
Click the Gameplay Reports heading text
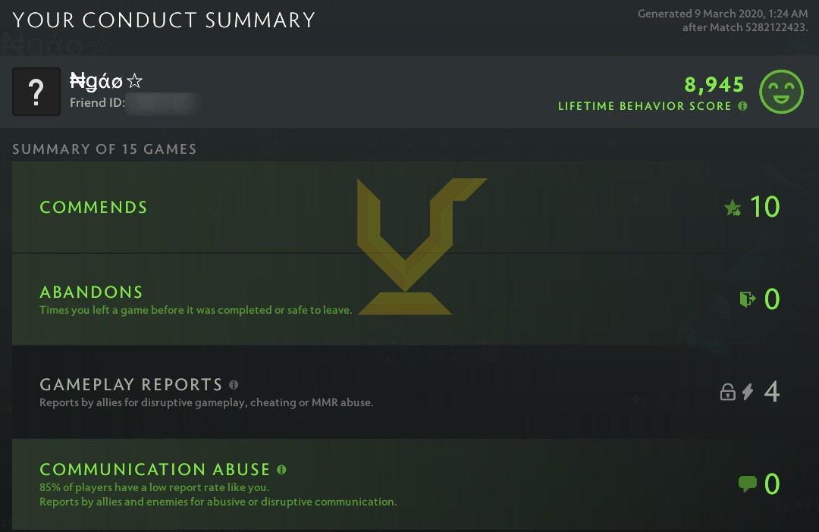(131, 385)
